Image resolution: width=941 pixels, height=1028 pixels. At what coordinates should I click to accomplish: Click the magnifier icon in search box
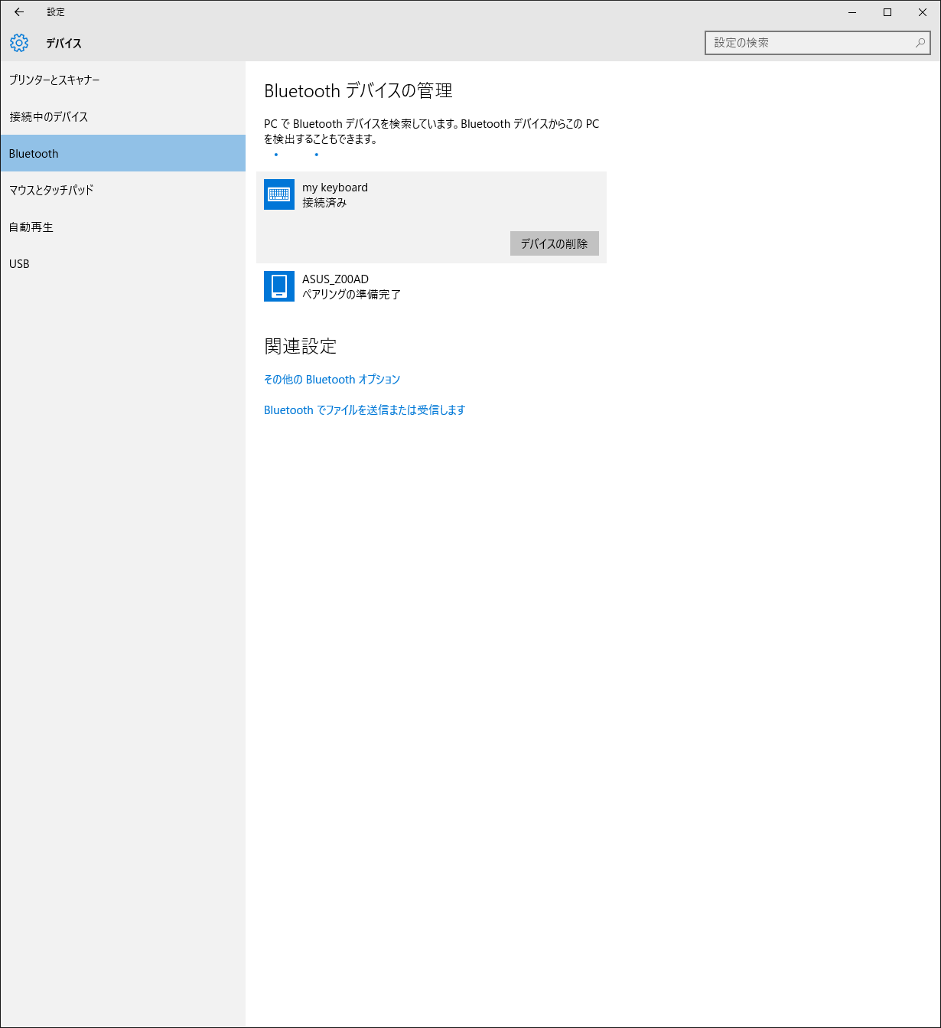920,43
